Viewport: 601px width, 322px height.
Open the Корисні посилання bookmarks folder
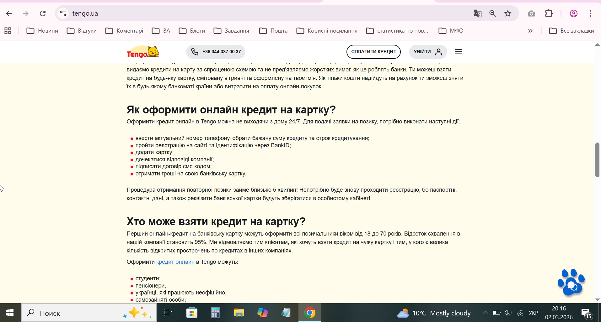click(327, 31)
